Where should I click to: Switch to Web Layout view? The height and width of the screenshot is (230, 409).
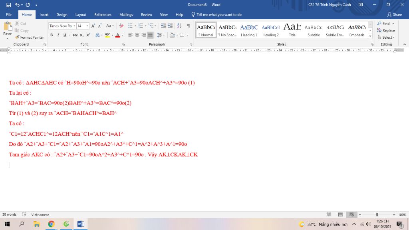(x=351, y=214)
